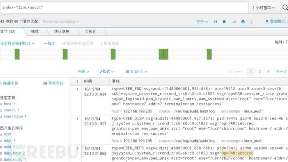
Task: Click 取消选择 button
Action: [x=109, y=43]
